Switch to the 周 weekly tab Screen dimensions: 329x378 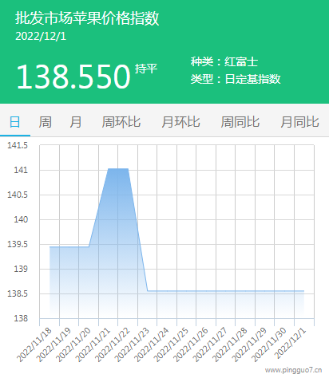pos(45,122)
